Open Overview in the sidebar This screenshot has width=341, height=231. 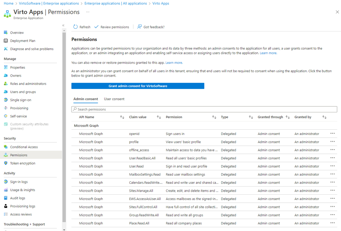click(17, 33)
